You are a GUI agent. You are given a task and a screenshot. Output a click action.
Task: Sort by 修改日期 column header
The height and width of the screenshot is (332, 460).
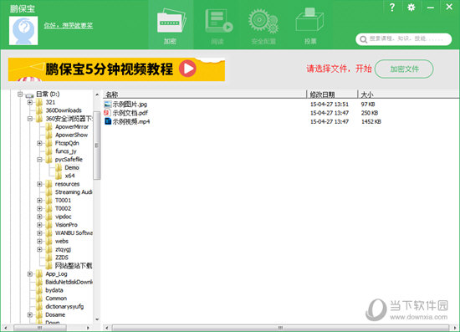(x=332, y=94)
